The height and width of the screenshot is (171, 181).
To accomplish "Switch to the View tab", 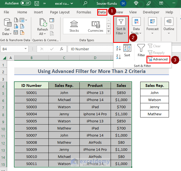I will [x=133, y=12].
